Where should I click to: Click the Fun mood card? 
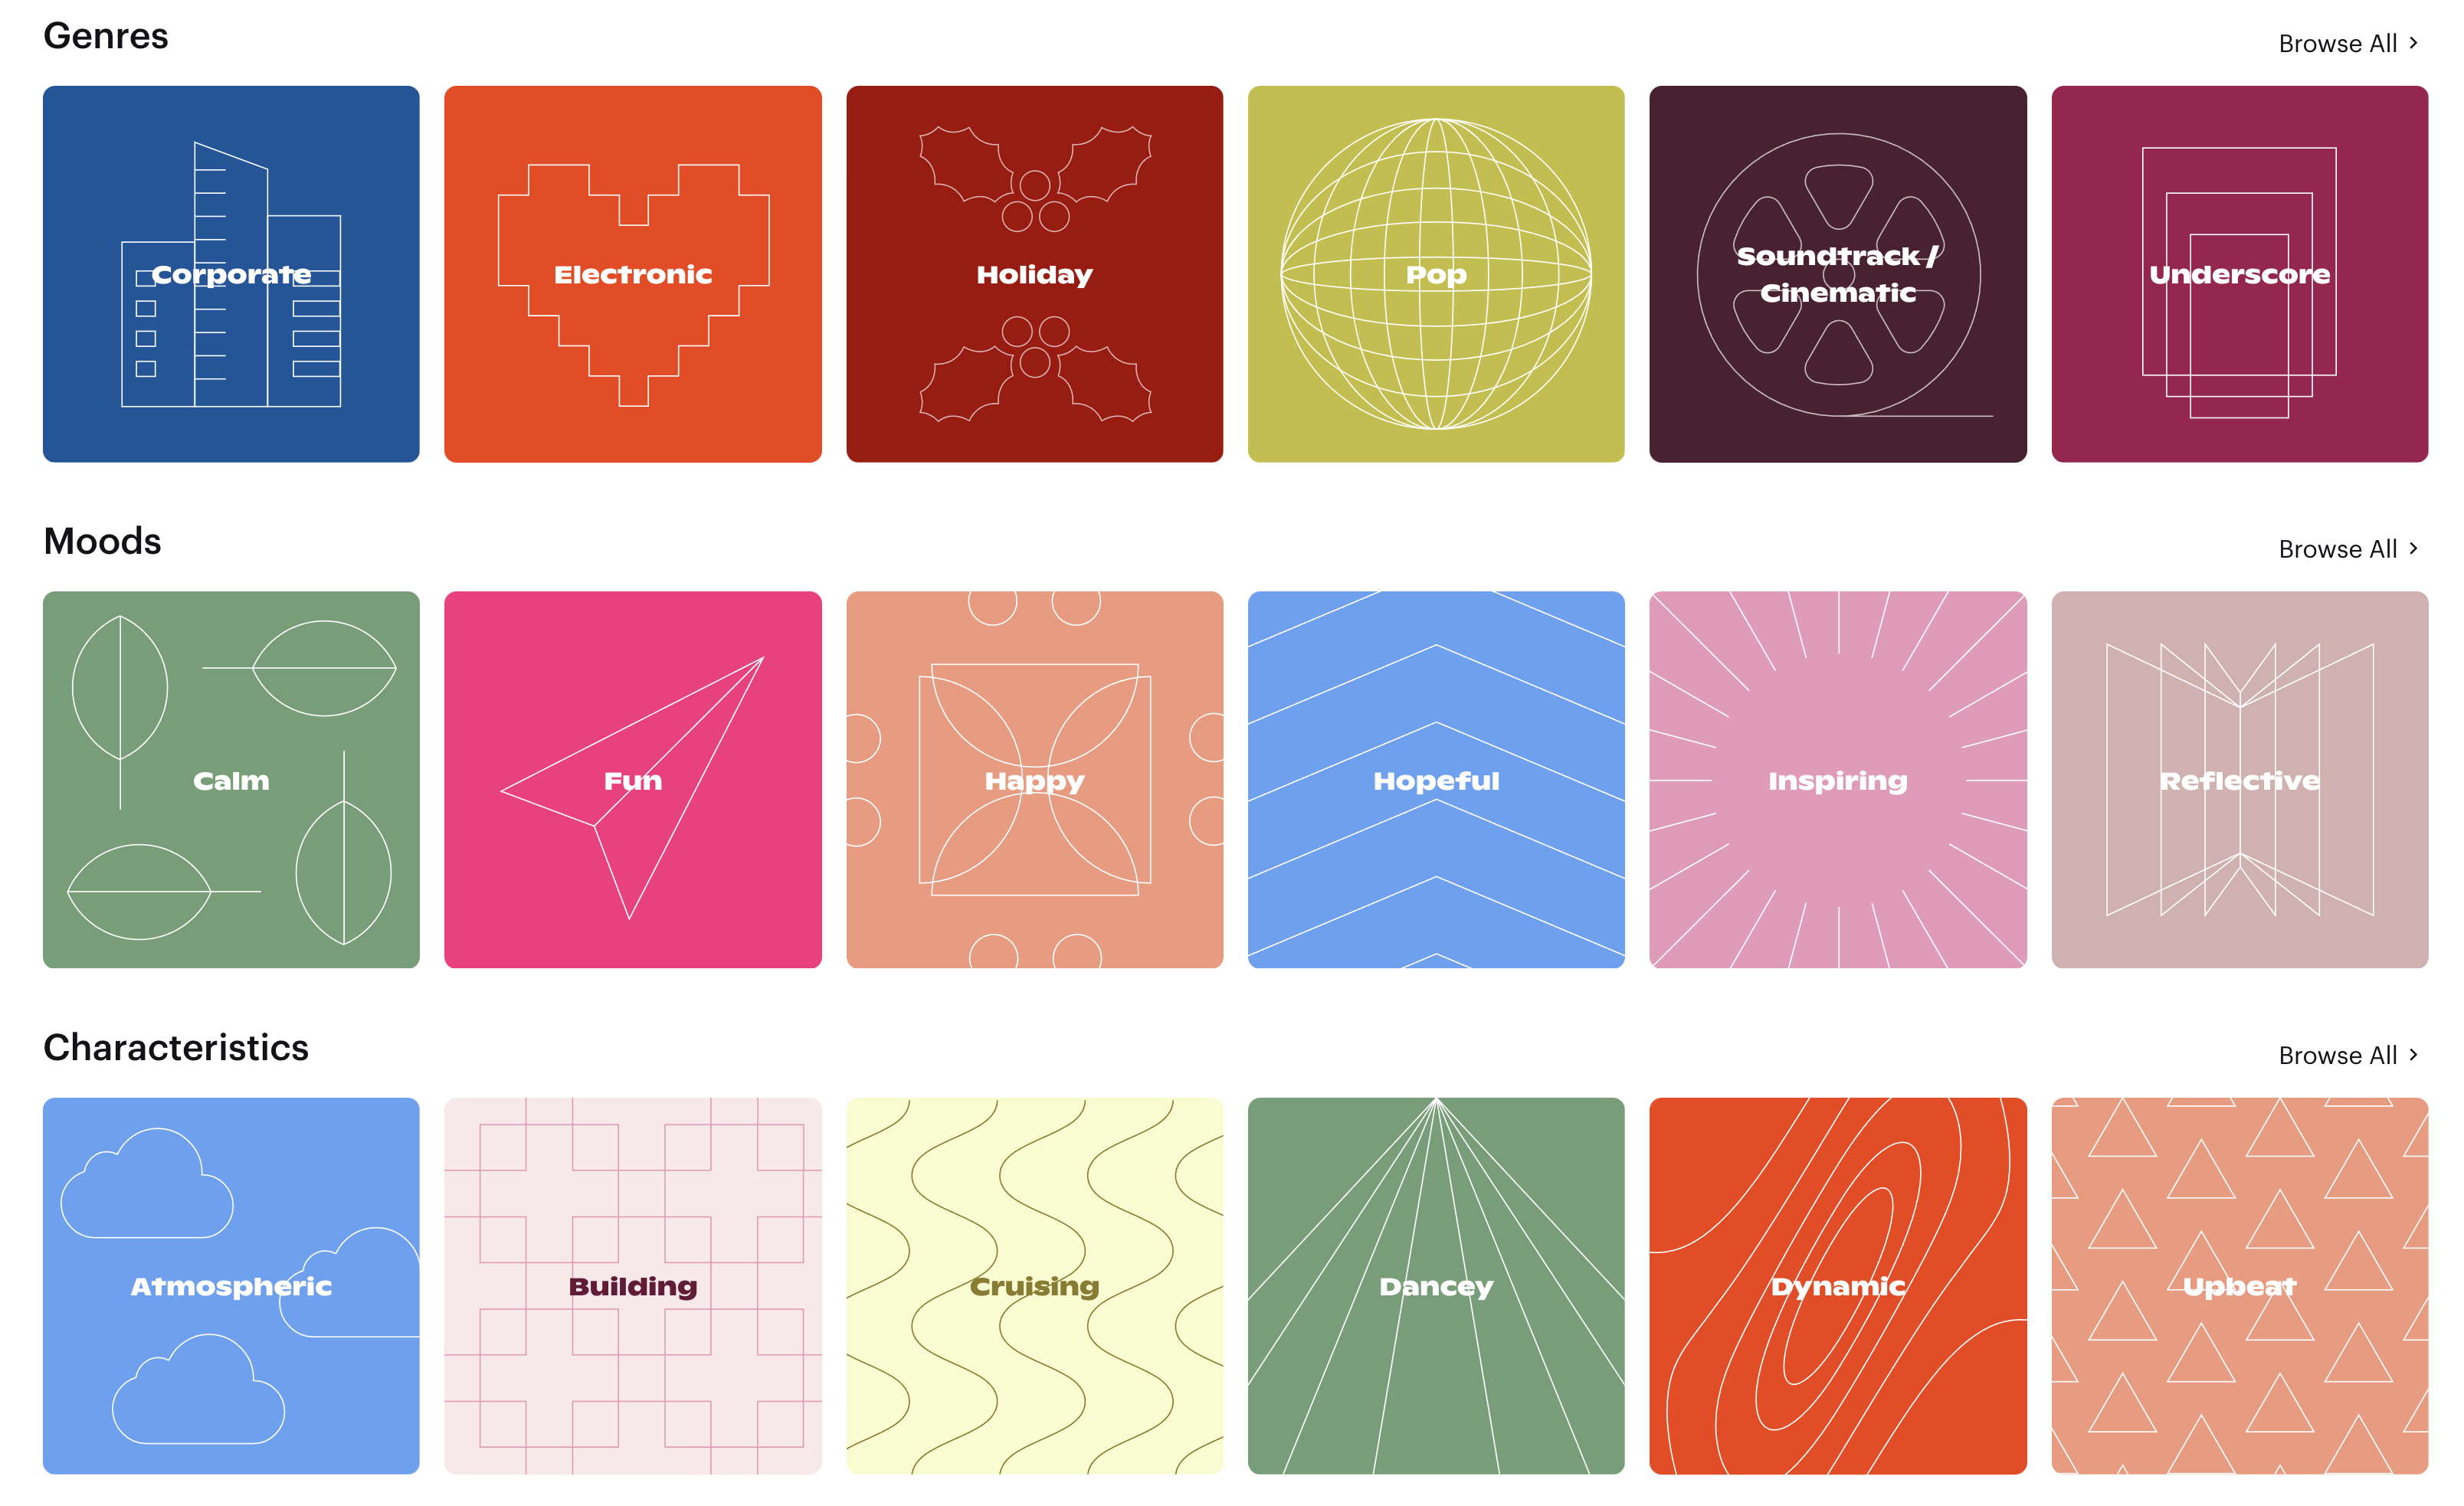pos(632,779)
